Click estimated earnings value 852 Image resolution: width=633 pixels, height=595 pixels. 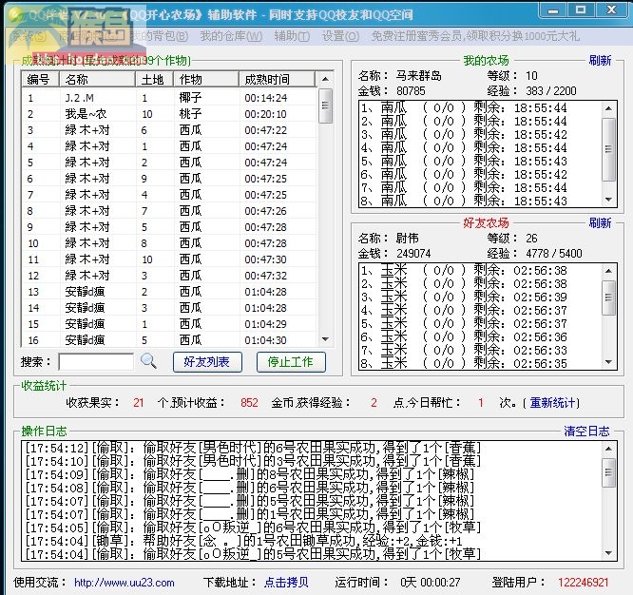(249, 402)
